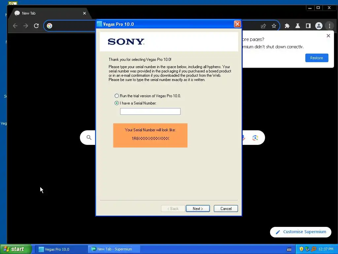Reload the page in Supermium browser
Screen dimensions: 338x254
(36, 26)
